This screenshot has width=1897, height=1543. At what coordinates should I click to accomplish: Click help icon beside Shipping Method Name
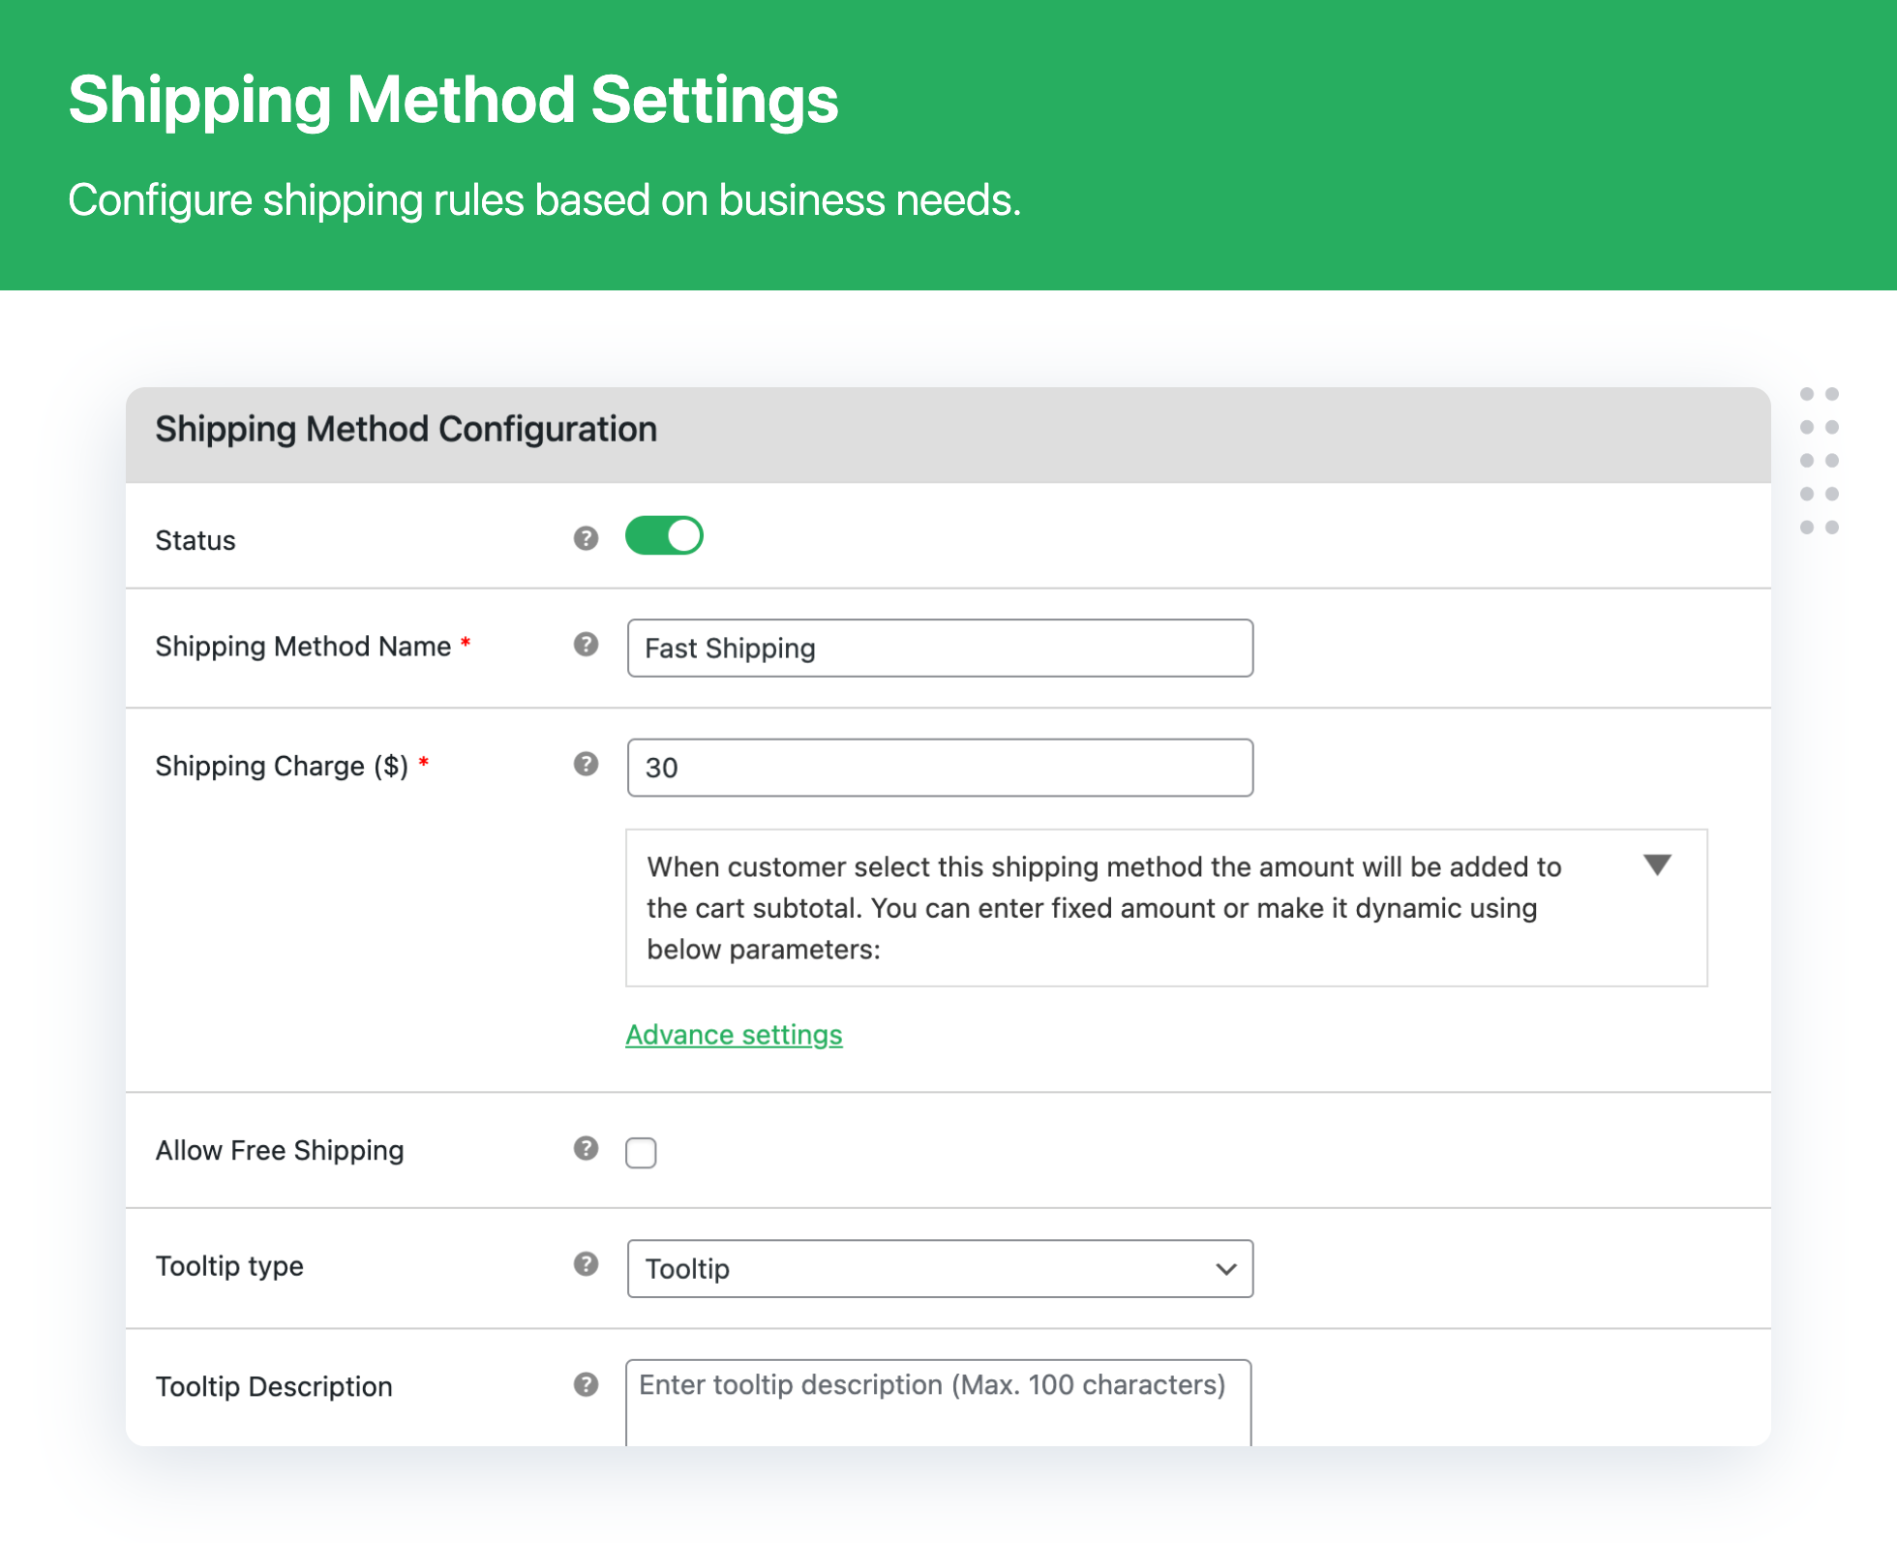(586, 645)
